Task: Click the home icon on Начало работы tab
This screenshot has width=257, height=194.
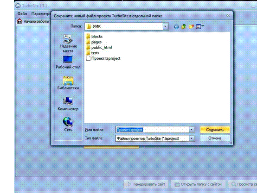Action: pyautogui.click(x=19, y=21)
